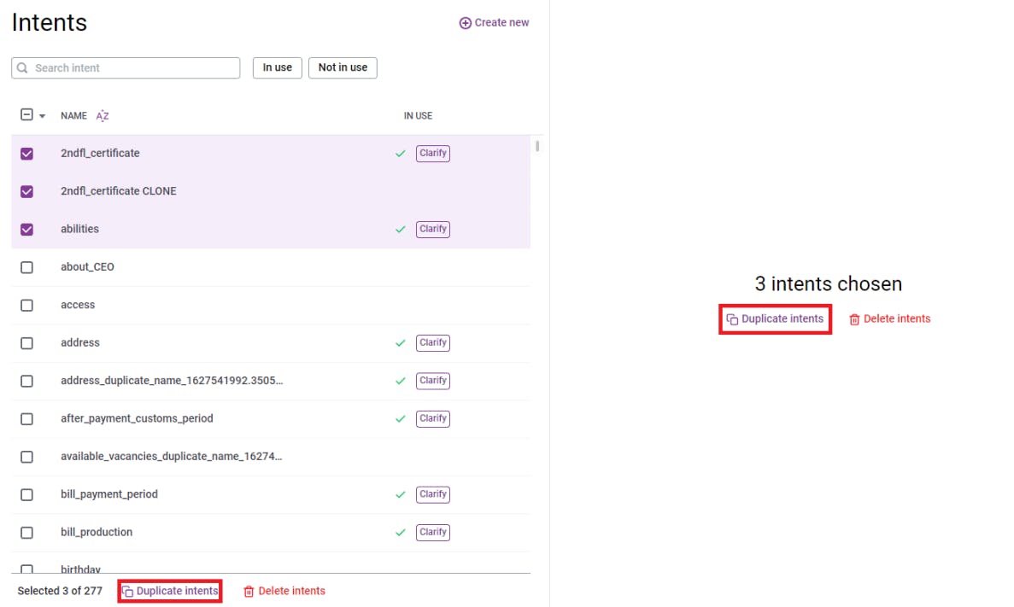Check the bill_payment_period checkbox
This screenshot has height=607, width=1014.
tap(26, 494)
